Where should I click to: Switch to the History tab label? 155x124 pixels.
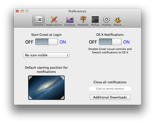[106, 25]
